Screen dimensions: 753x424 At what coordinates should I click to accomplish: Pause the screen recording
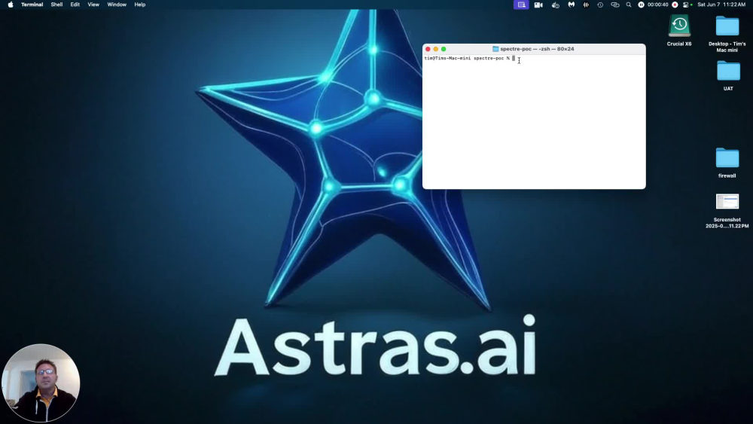pos(641,5)
